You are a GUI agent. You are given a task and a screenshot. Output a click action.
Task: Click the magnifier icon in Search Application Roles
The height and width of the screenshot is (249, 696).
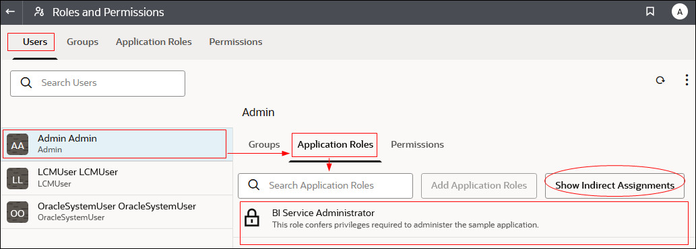pos(254,185)
